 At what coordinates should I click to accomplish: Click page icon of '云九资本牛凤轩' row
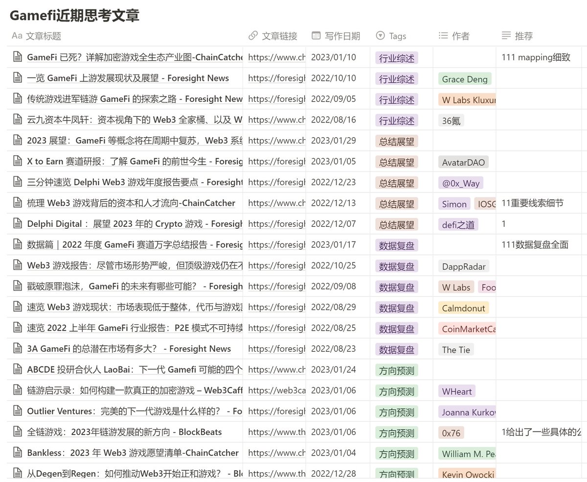[x=18, y=120]
